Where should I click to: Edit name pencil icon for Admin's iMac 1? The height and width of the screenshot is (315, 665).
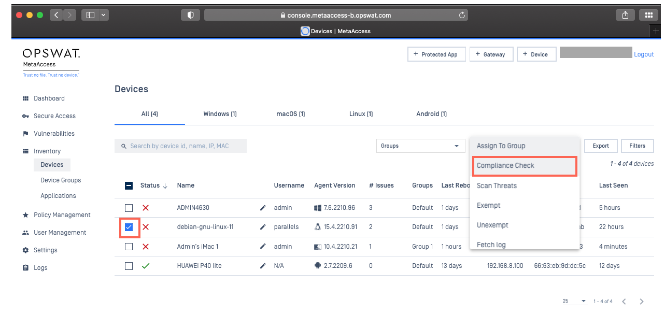click(263, 247)
